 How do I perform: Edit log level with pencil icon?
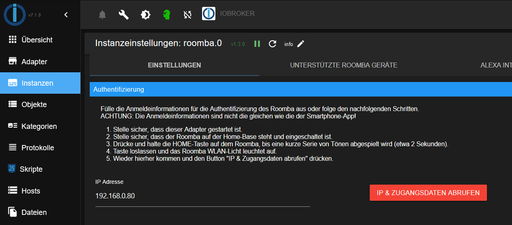pyautogui.click(x=300, y=44)
